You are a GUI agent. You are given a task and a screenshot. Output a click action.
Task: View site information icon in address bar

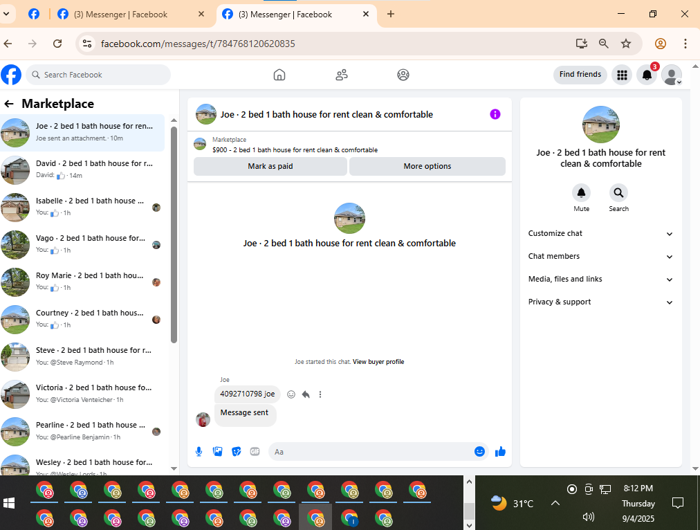tap(87, 44)
